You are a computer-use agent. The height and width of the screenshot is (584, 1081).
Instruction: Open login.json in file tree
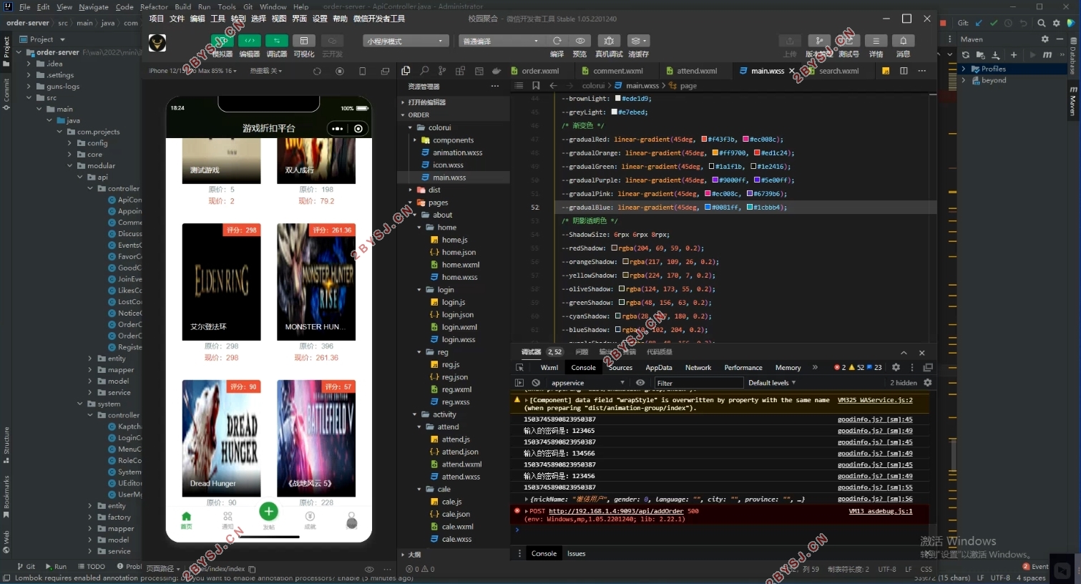point(458,315)
